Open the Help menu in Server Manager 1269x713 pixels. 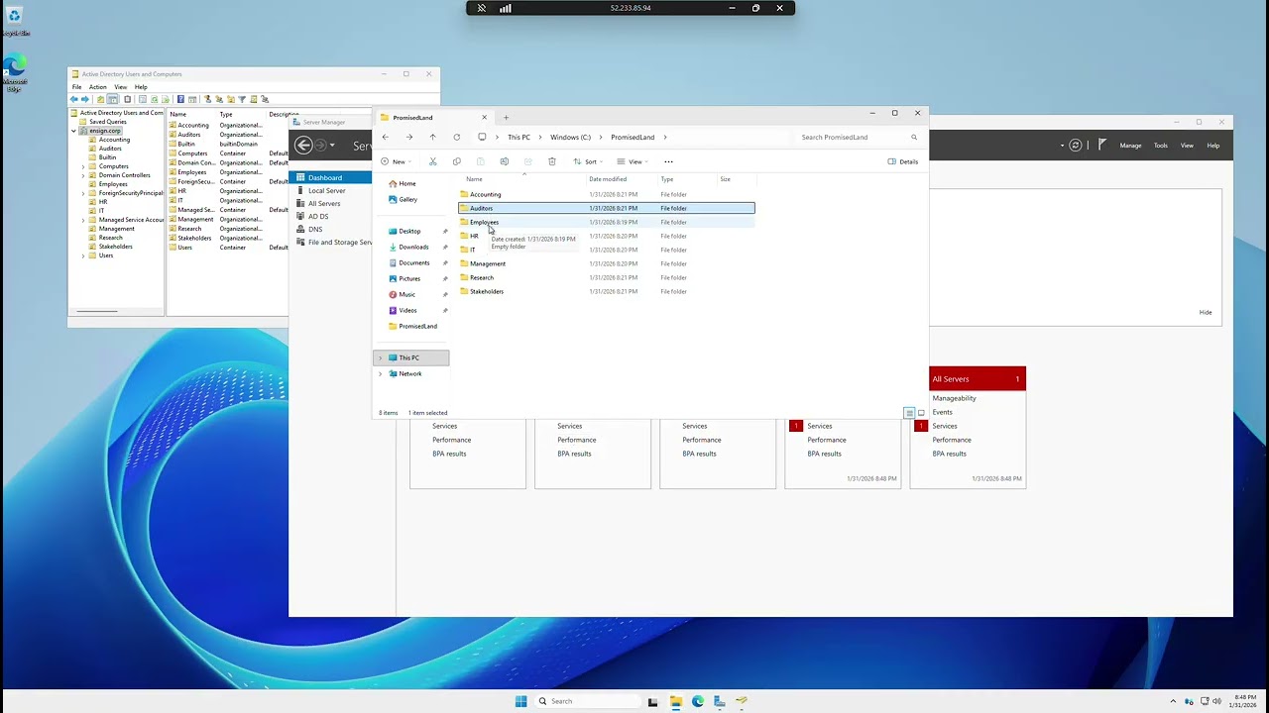(x=1213, y=146)
